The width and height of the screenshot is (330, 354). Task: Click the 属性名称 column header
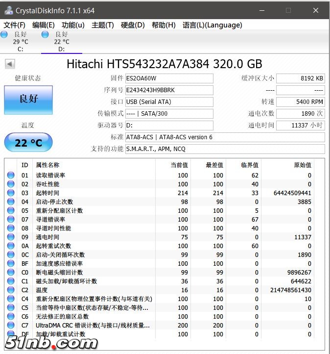click(x=47, y=165)
